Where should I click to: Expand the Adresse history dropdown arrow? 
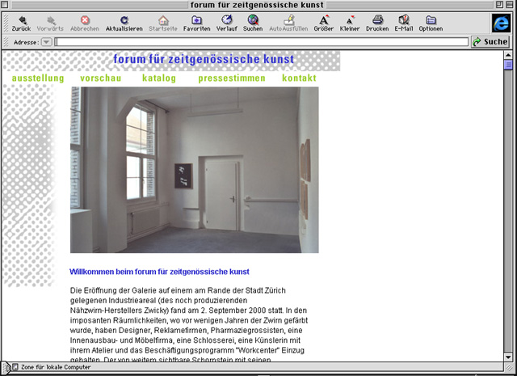pos(46,41)
